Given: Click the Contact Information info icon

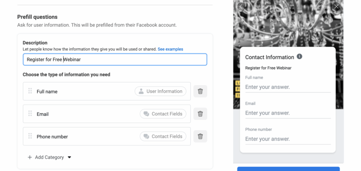Looking at the screenshot, I should pyautogui.click(x=299, y=56).
